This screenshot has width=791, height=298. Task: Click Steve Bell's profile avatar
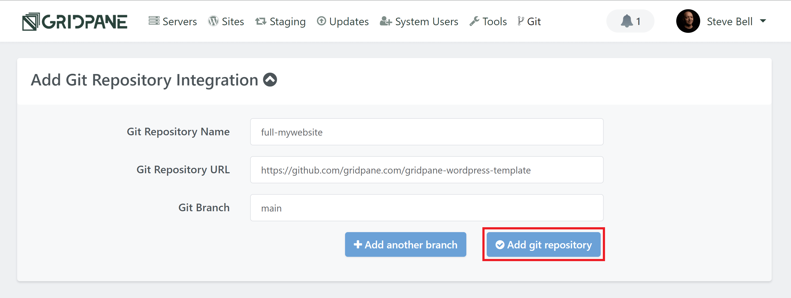688,21
